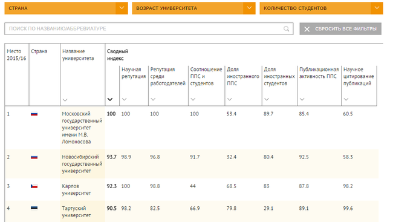This screenshot has height=222, width=393.
Task: Click the Czech flag in Карлов row
Action: coord(34,186)
